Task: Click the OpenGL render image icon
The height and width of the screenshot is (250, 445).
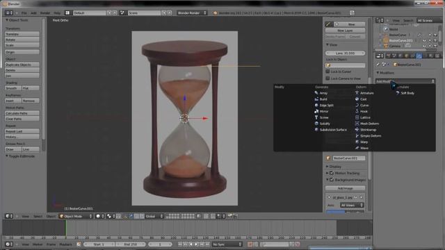Action: click(229, 216)
